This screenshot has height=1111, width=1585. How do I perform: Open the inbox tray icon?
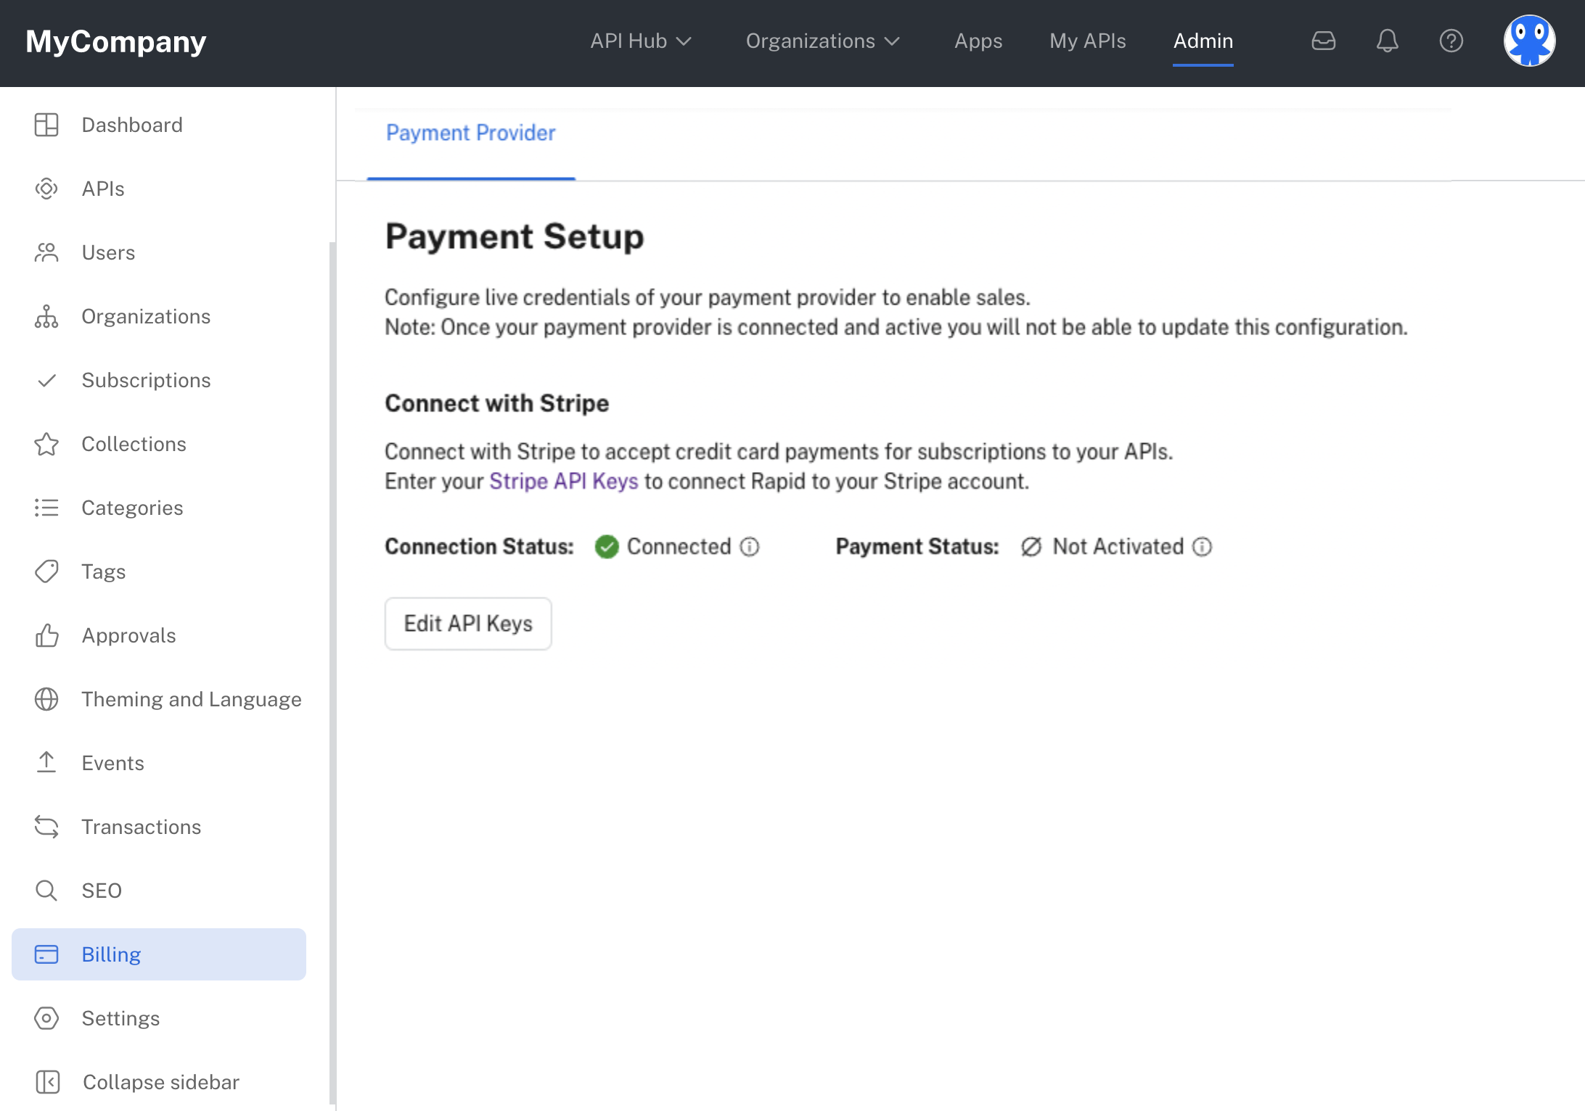click(x=1323, y=41)
